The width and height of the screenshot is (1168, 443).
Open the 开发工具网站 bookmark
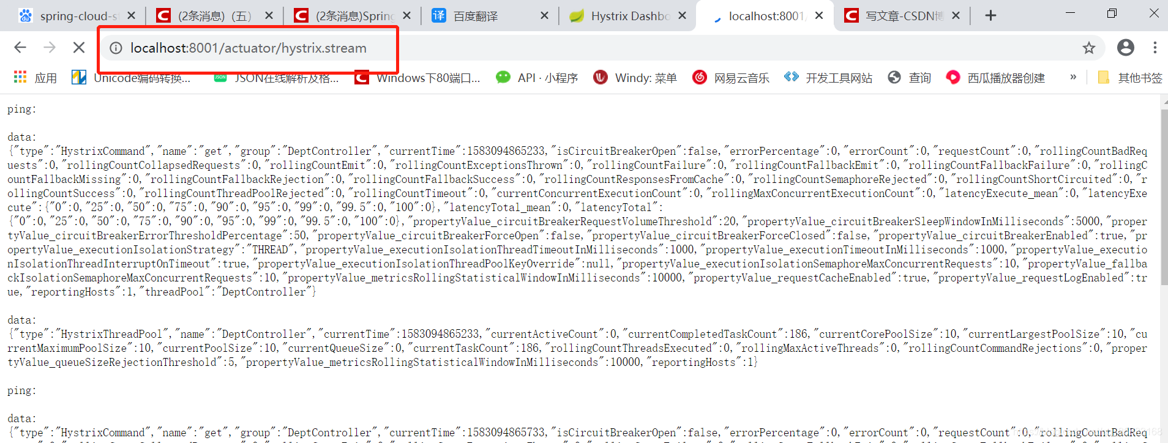coord(828,78)
